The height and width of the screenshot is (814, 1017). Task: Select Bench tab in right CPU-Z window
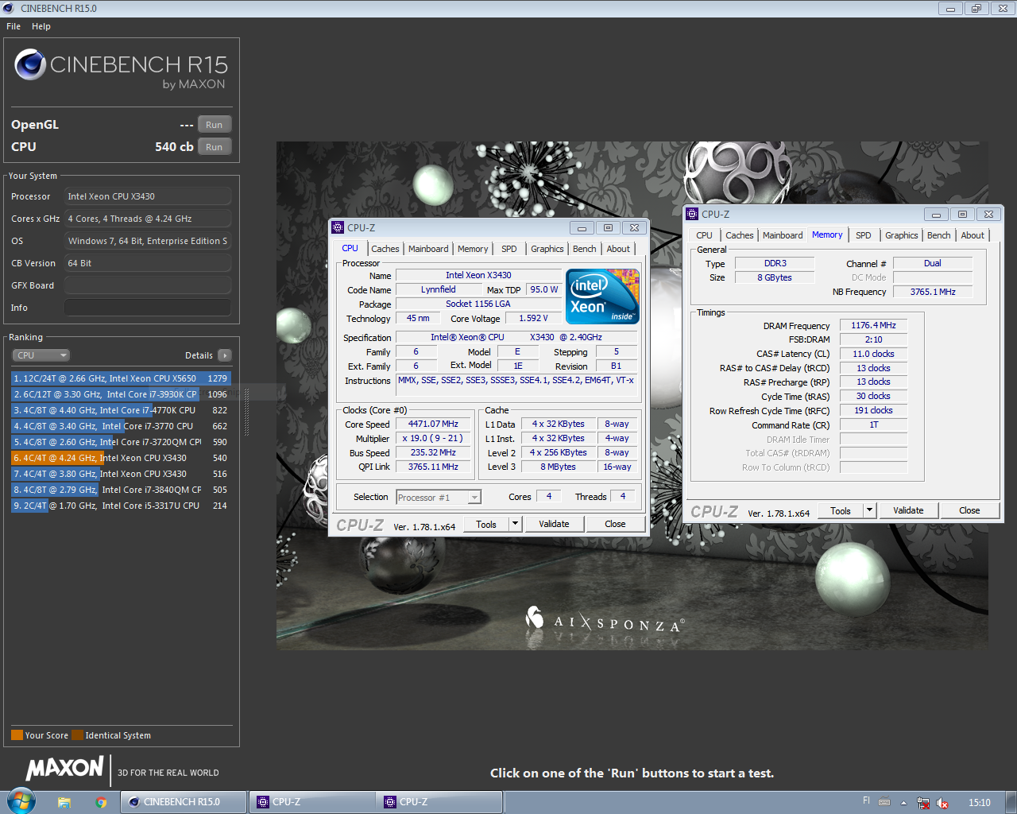(939, 235)
